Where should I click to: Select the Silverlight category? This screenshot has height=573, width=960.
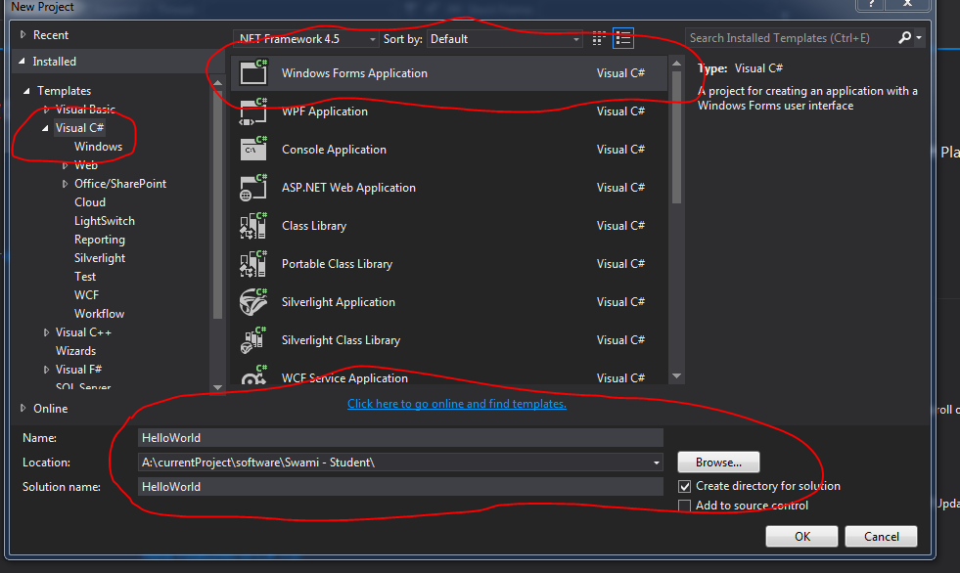pyautogui.click(x=100, y=258)
